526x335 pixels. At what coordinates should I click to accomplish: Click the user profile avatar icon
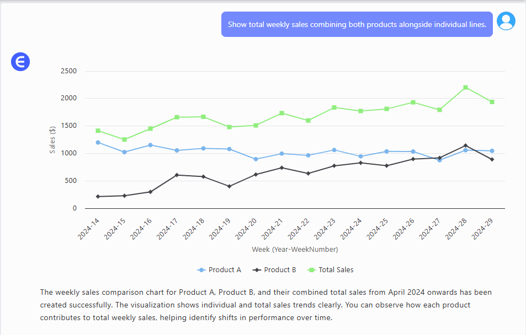coord(506,21)
